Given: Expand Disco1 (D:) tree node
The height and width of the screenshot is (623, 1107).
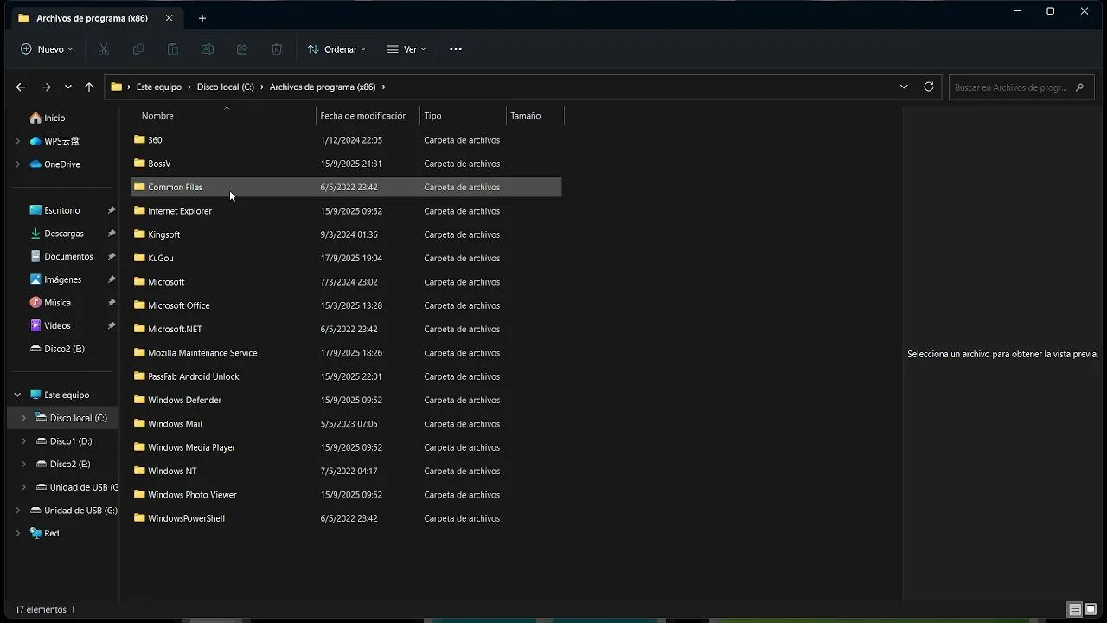Looking at the screenshot, I should click(x=23, y=441).
